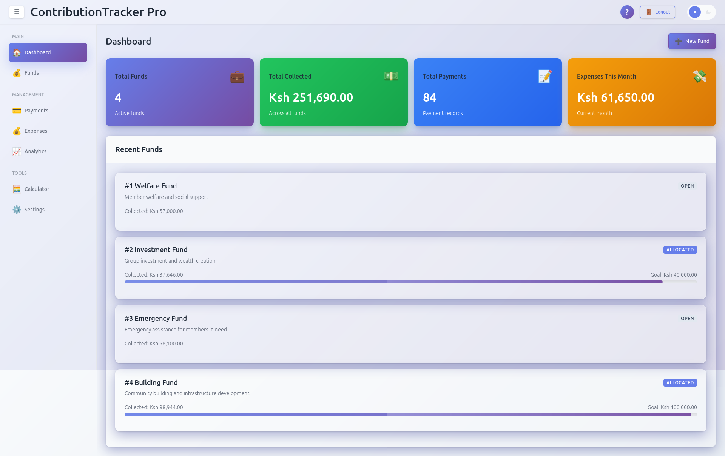The height and width of the screenshot is (456, 725).
Task: Click the chart icon next to Analytics
Action: pos(17,151)
